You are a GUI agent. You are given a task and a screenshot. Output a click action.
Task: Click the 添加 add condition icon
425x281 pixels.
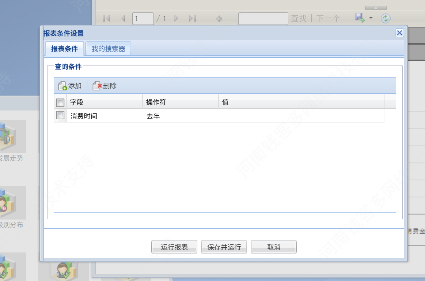[x=62, y=86]
